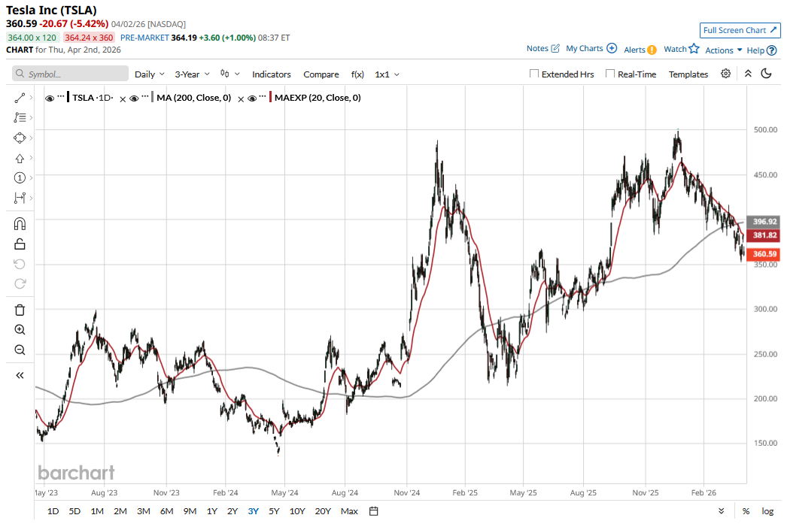Toggle the lock drawings padlock
The image size is (790, 530).
20,244
